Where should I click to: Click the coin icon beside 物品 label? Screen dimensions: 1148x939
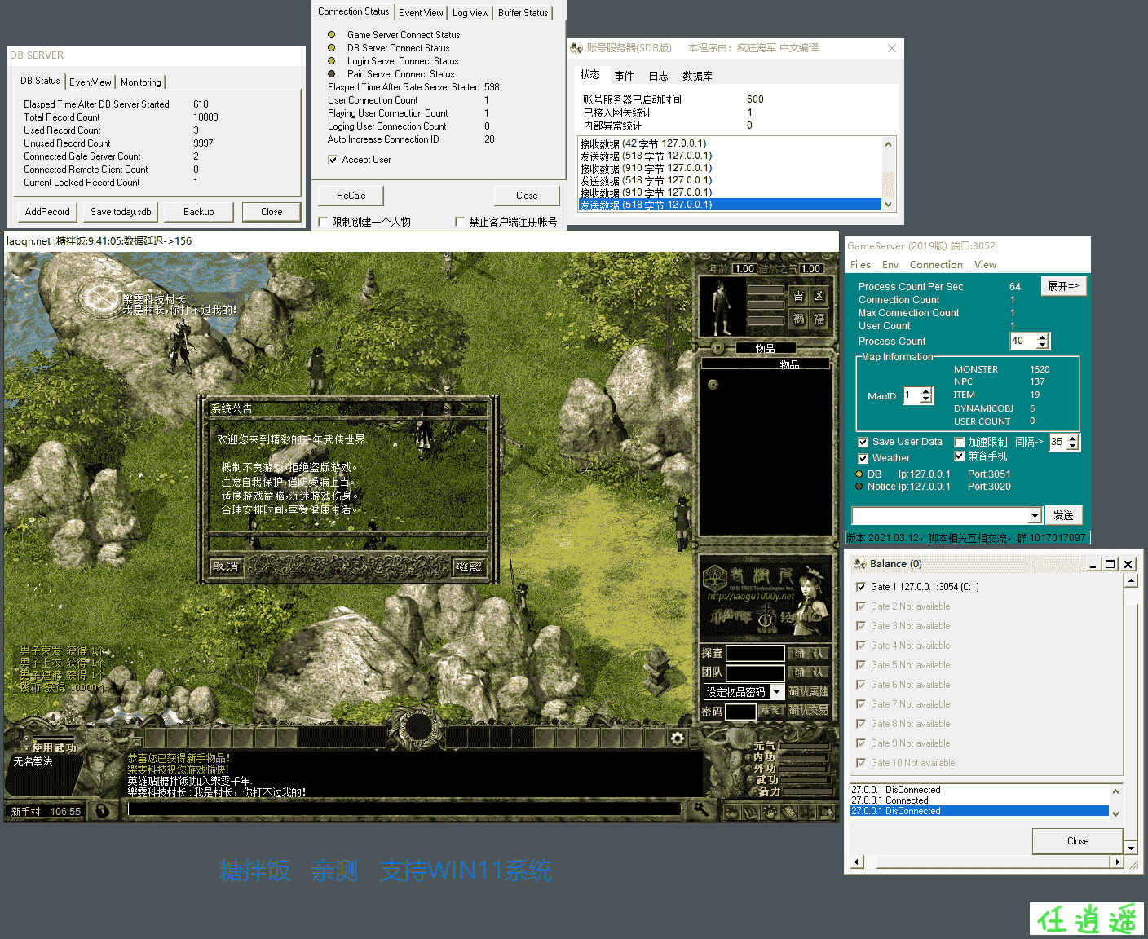pos(717,348)
